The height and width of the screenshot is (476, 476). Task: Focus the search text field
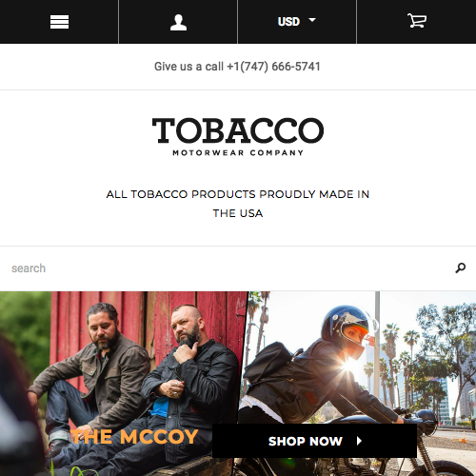pos(227,268)
